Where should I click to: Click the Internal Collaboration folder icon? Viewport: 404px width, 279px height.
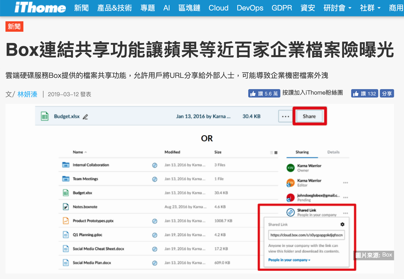pyautogui.click(x=66, y=165)
